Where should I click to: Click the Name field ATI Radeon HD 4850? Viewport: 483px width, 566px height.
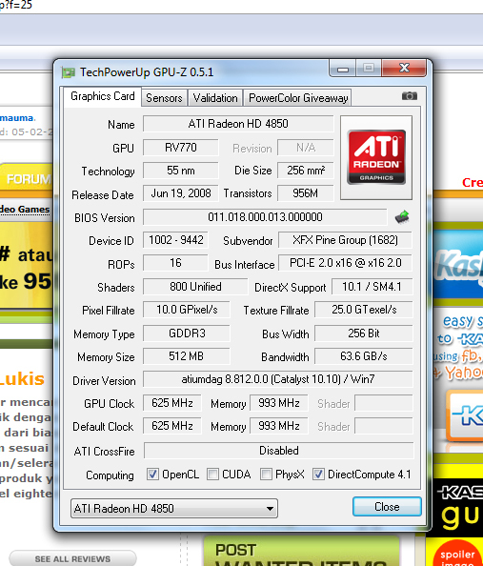point(238,124)
